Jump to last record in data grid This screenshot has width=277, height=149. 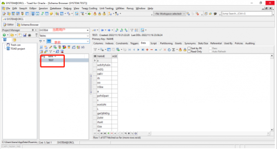click(143, 50)
